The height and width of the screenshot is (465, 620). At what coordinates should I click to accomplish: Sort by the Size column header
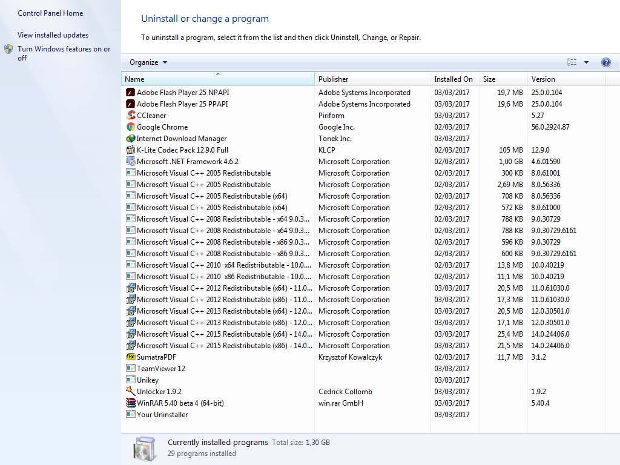tap(503, 79)
